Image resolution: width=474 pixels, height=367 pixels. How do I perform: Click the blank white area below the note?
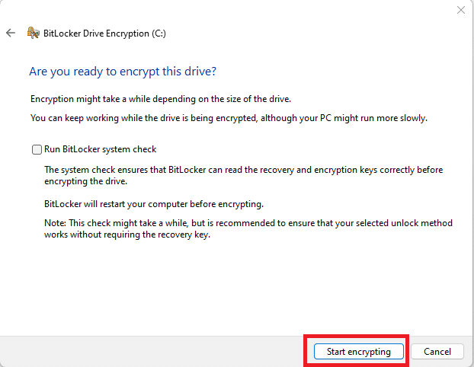coord(237,287)
